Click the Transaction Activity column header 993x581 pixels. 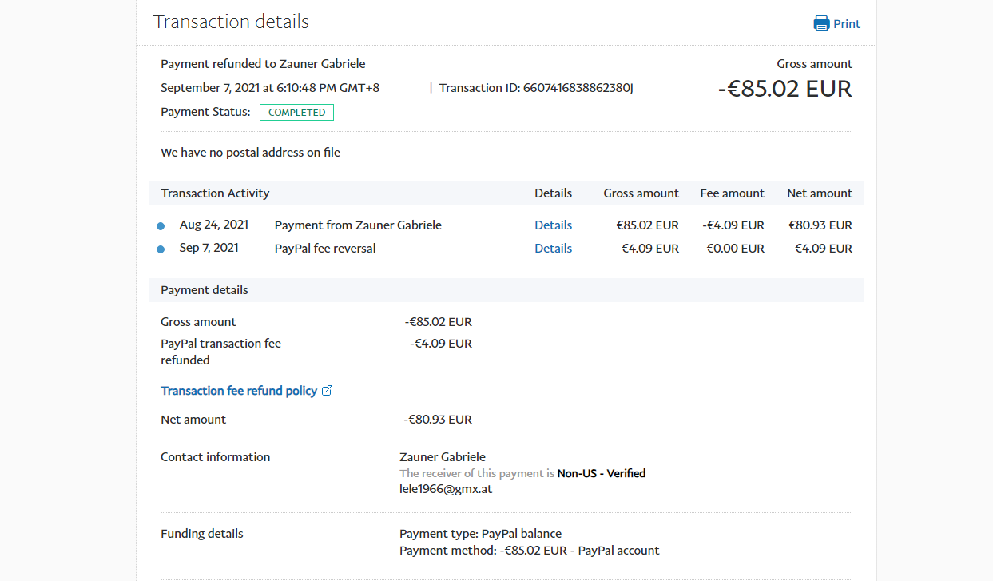pyautogui.click(x=215, y=193)
